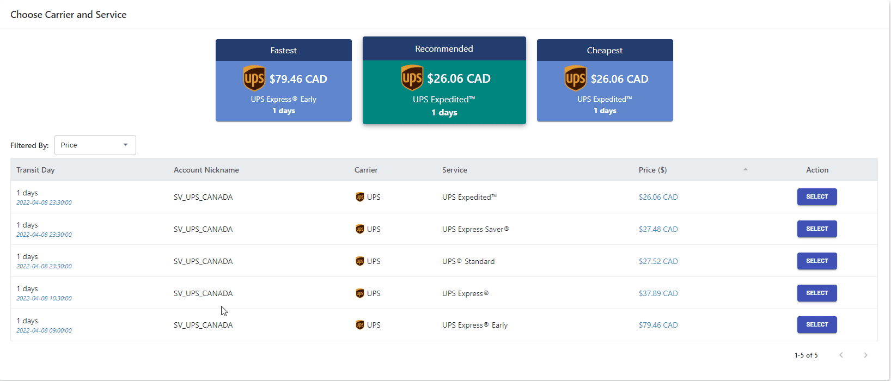This screenshot has width=891, height=381.
Task: Select the UPS Expedited service for $26.06
Action: 817,197
